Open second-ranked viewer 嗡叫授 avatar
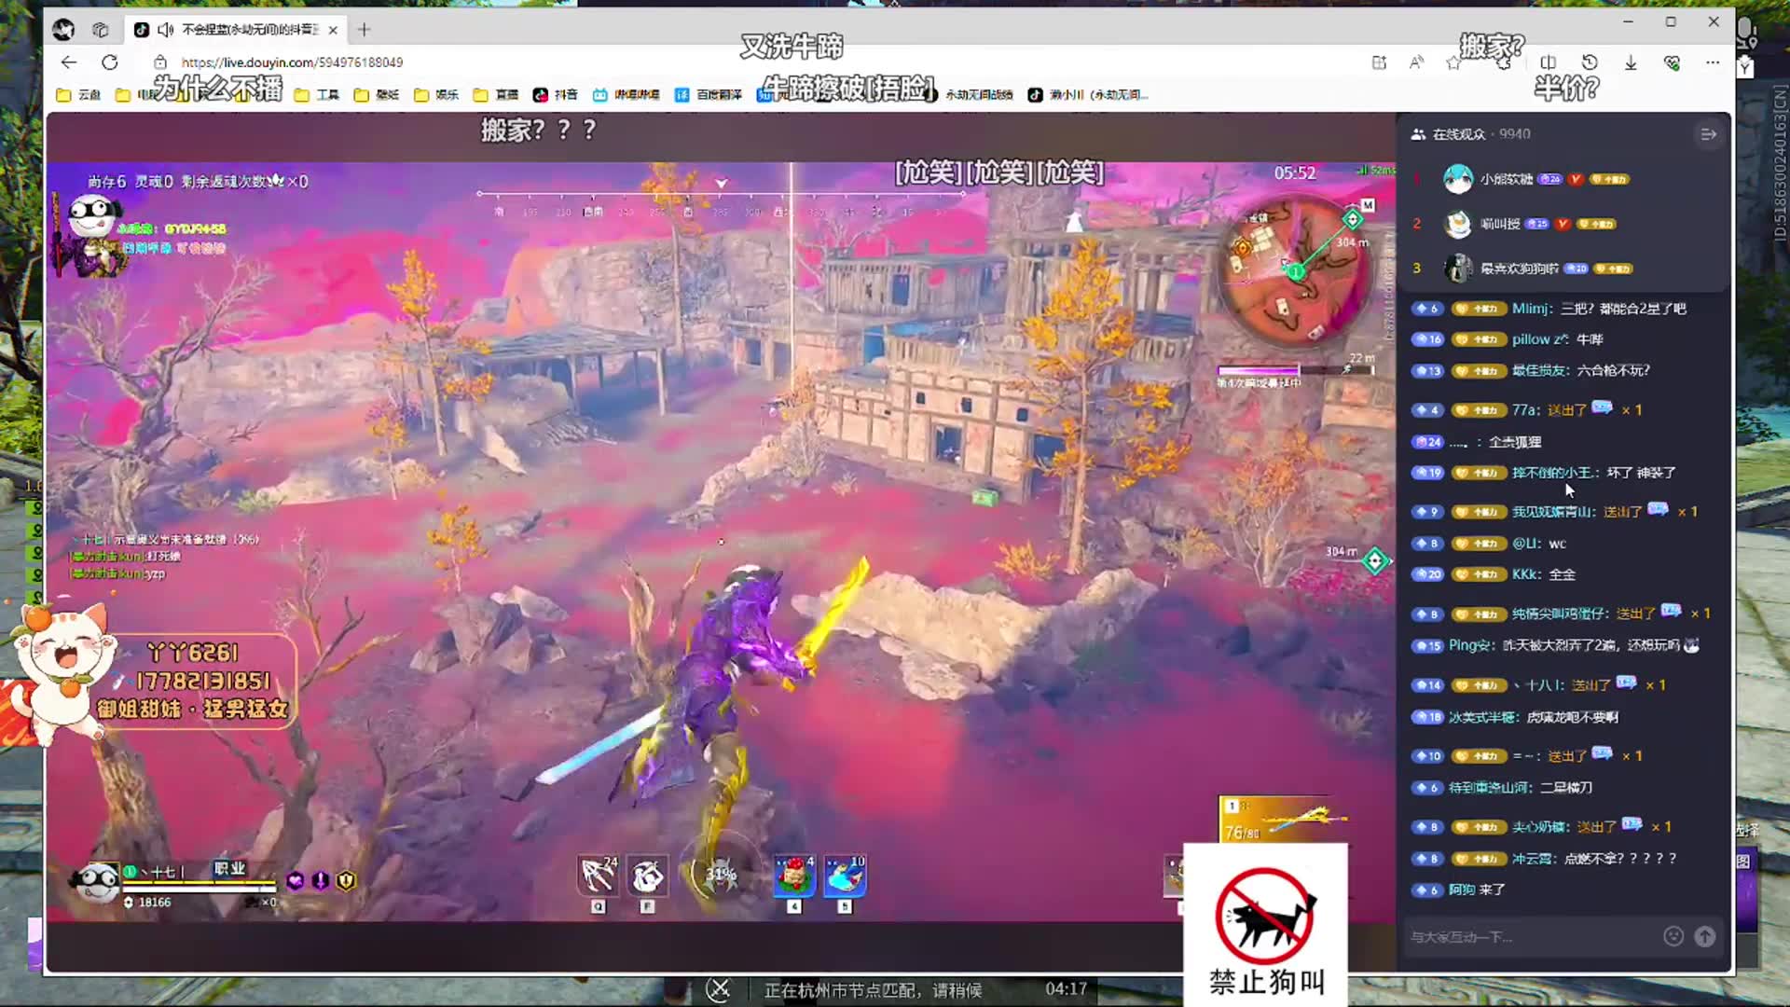This screenshot has width=1790, height=1007. click(1458, 224)
